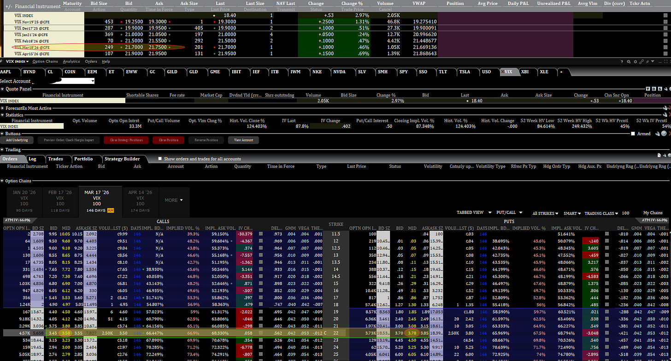
Task: Close the VIX tab with its red X
Action: (503, 71)
